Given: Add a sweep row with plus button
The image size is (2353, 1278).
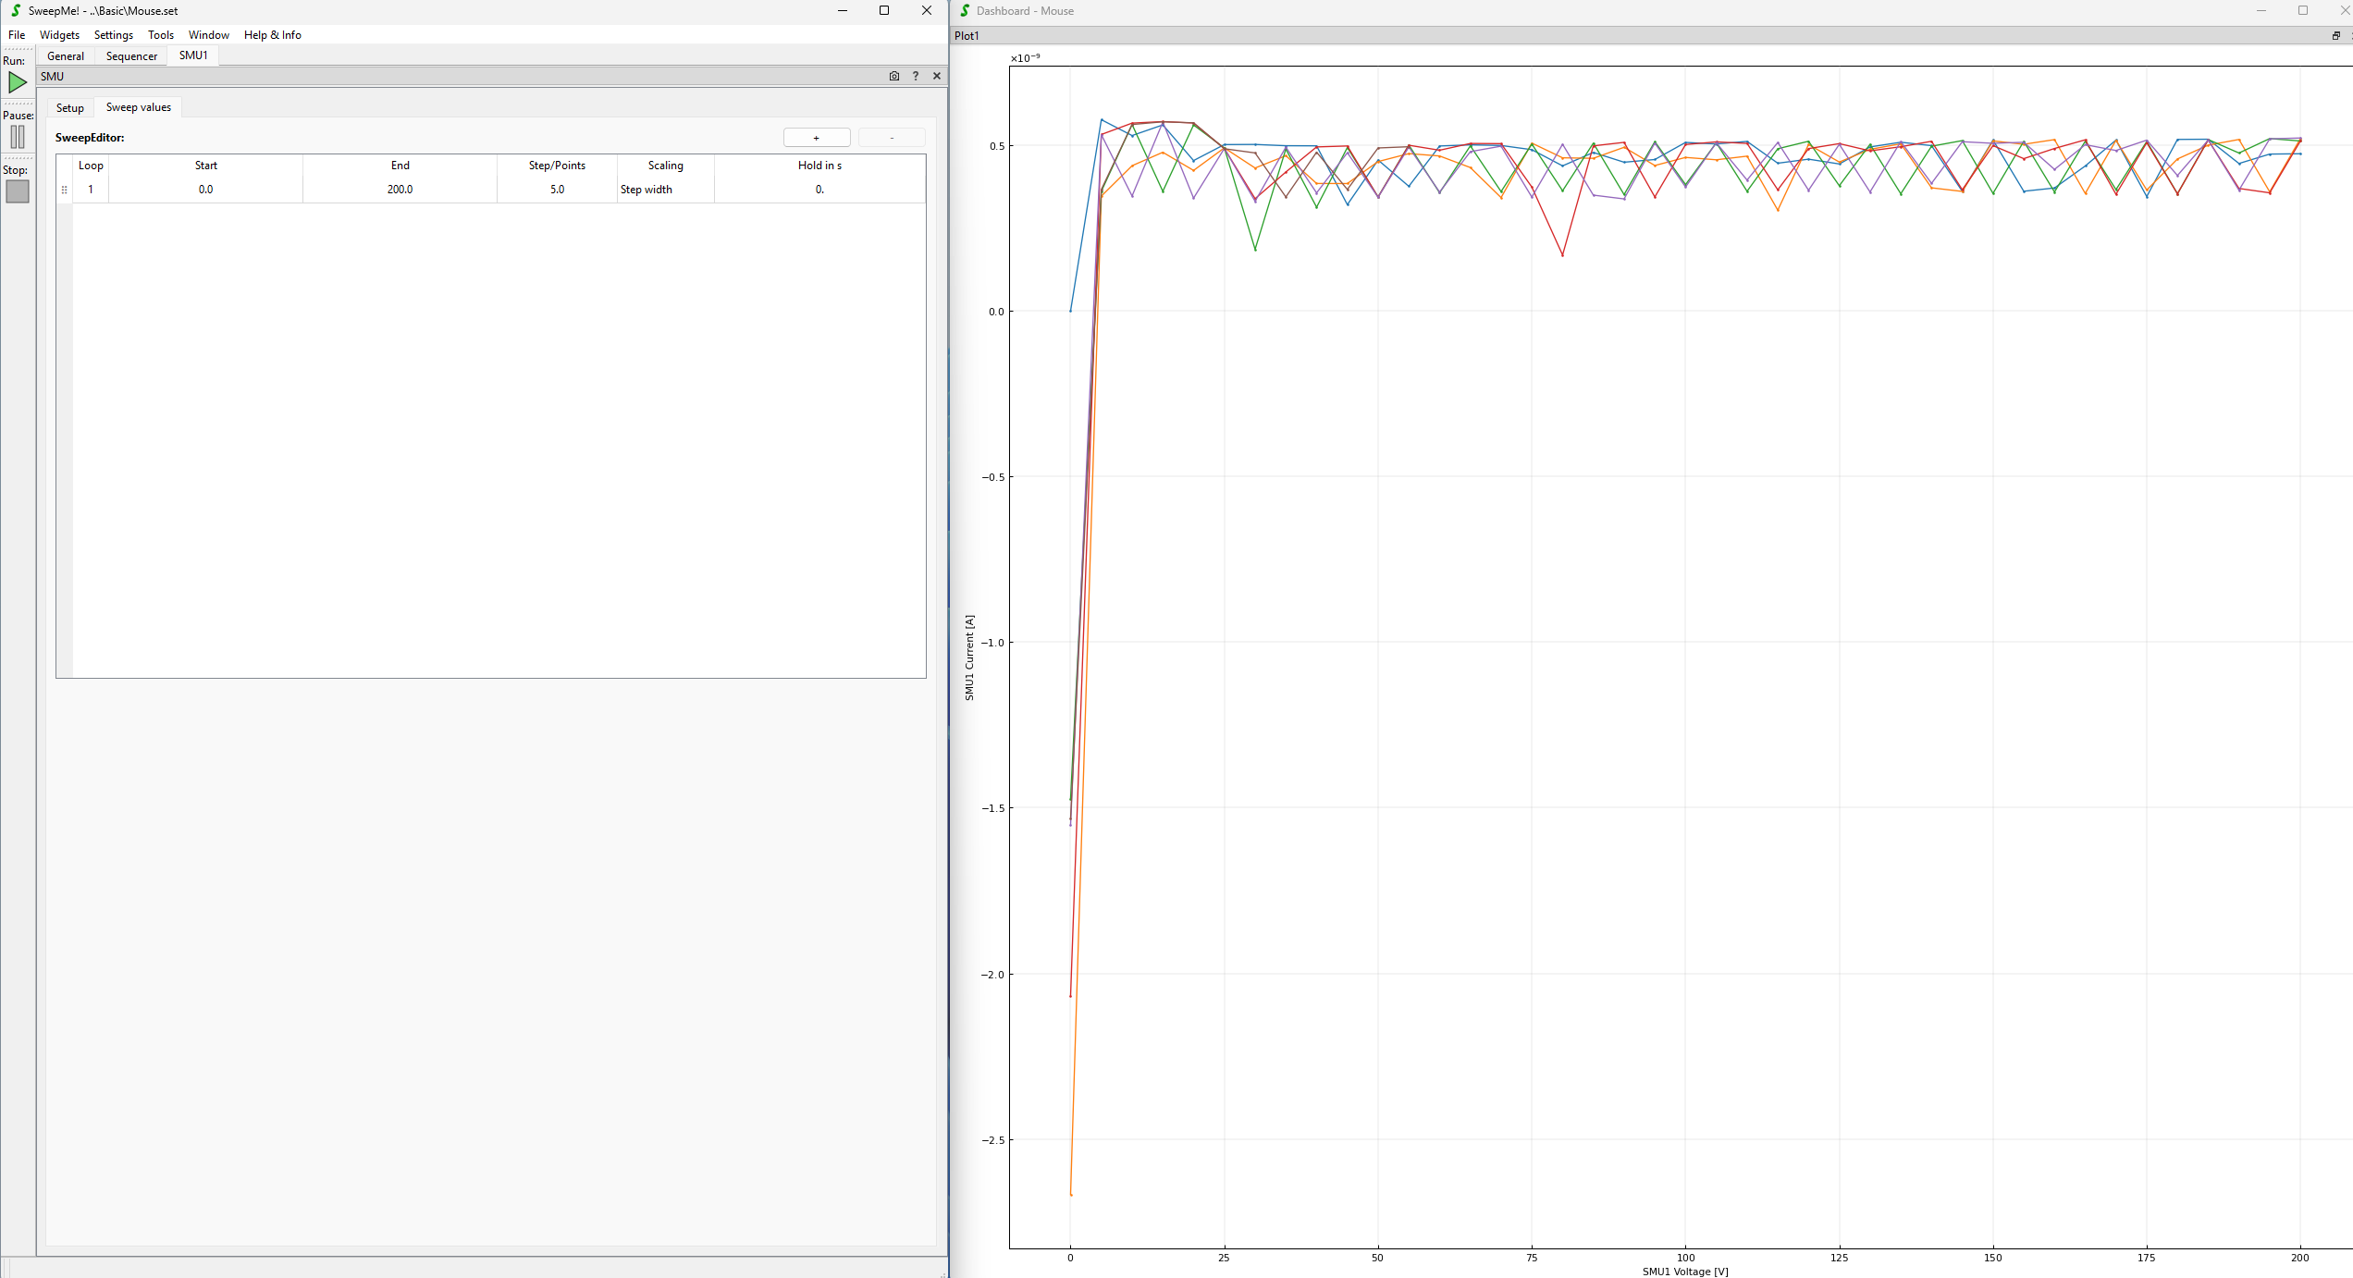Looking at the screenshot, I should pyautogui.click(x=816, y=138).
